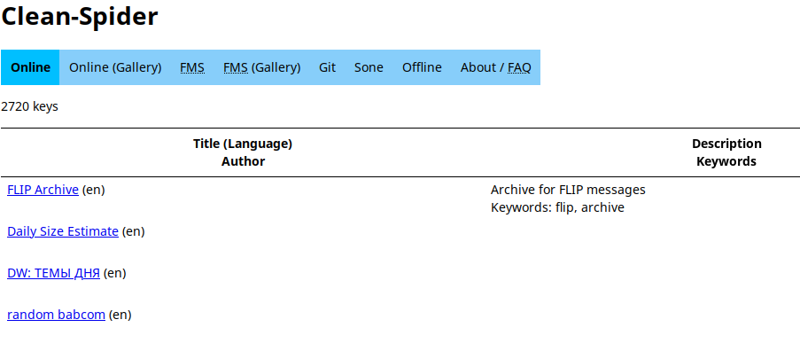Open the FMS (Gallery) tab
The width and height of the screenshot is (800, 343).
coord(262,67)
